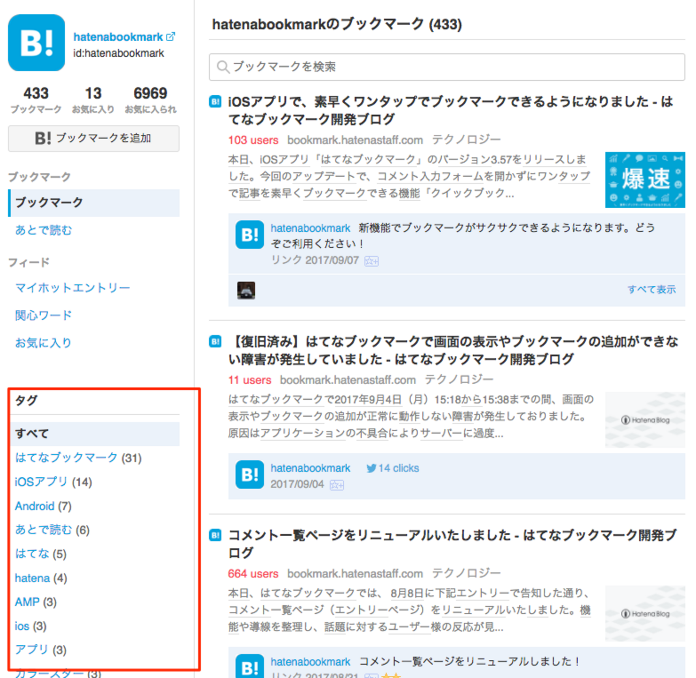The width and height of the screenshot is (696, 678).
Task: Click the ブックマークを追加 button
Action: (x=94, y=139)
